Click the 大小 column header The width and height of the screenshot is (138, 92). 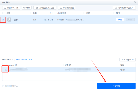pos(51,13)
